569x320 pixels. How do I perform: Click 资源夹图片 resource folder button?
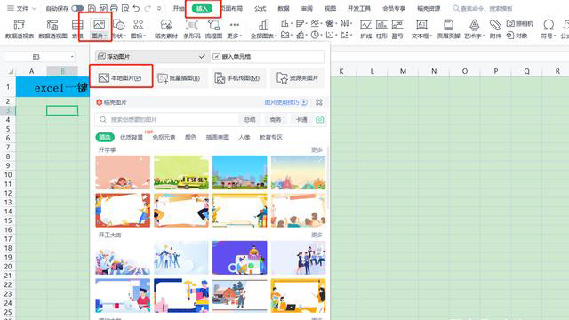pos(297,77)
